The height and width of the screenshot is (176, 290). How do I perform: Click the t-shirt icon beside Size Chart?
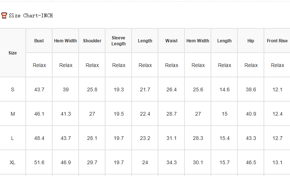point(4,15)
